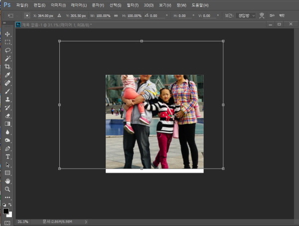Reset default foreground and background colors

4,205
